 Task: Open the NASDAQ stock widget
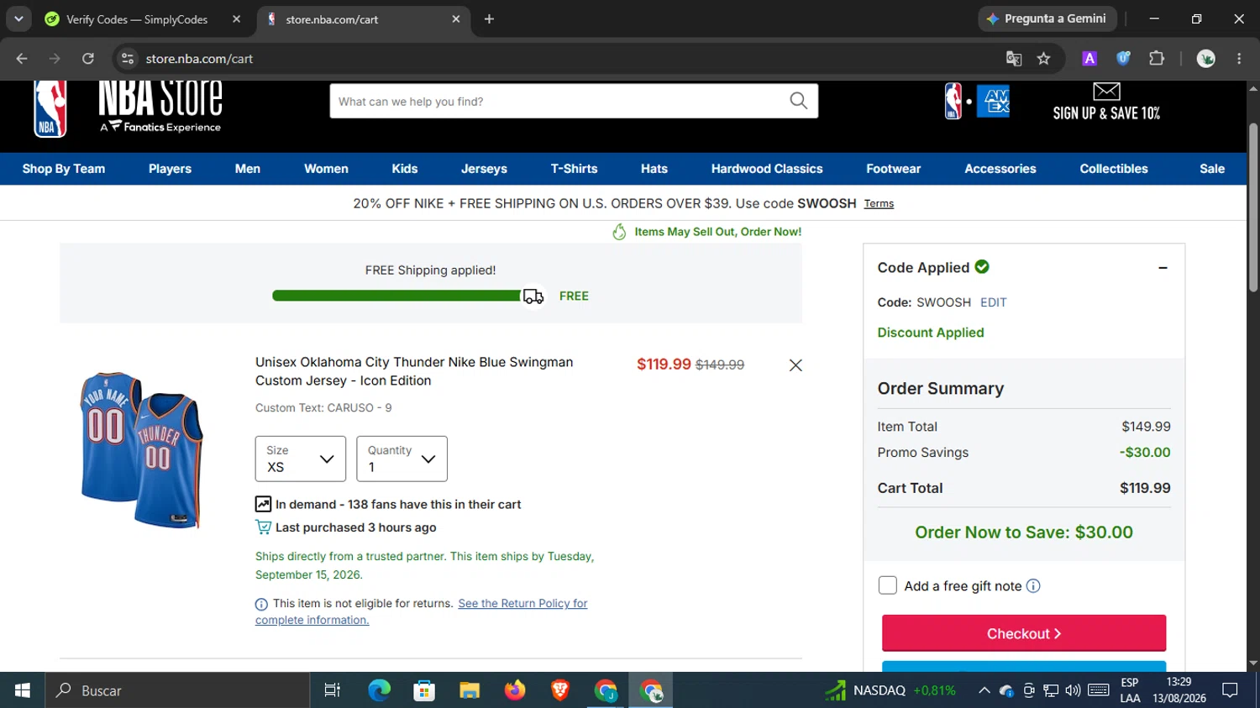coord(890,690)
